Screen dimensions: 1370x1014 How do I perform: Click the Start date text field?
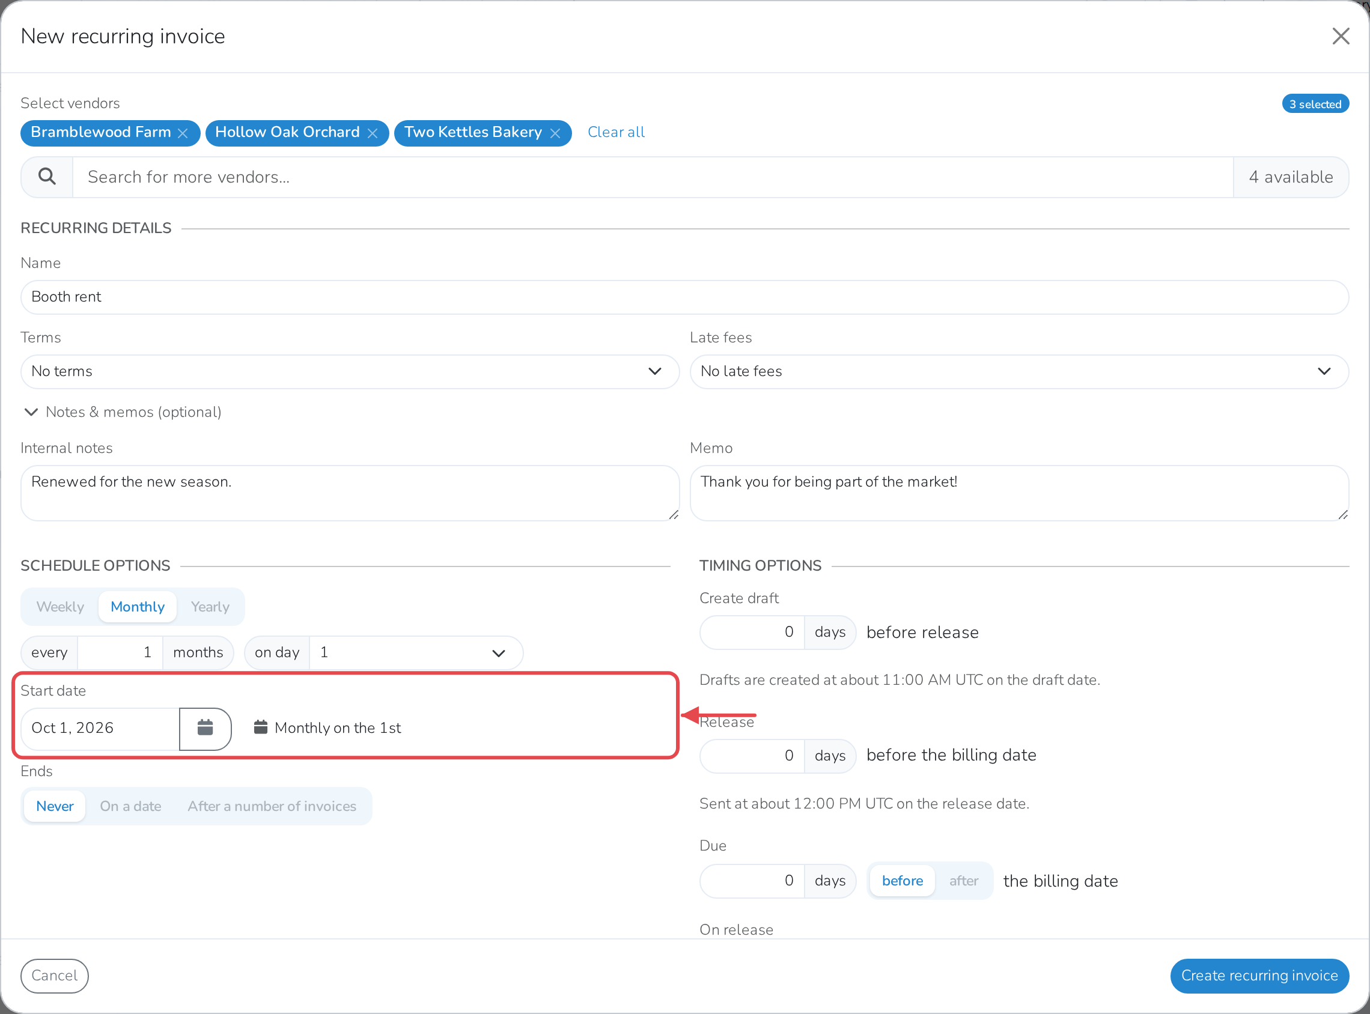[101, 728]
